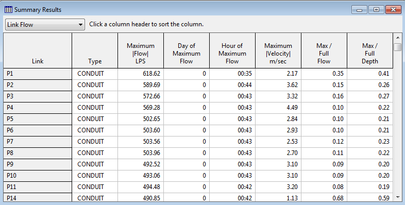This screenshot has width=405, height=205.
Task: Click the 0.27 Max/Full Depth cell
Action: 370,96
